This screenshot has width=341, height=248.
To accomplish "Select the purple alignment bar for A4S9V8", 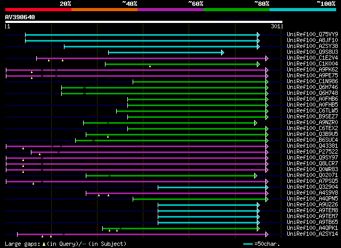I will click(176, 194).
